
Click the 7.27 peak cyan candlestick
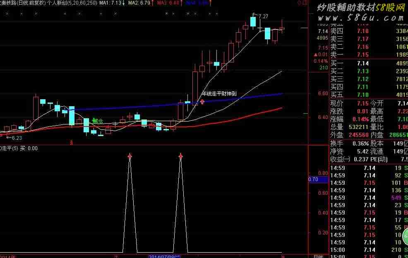coord(253,22)
